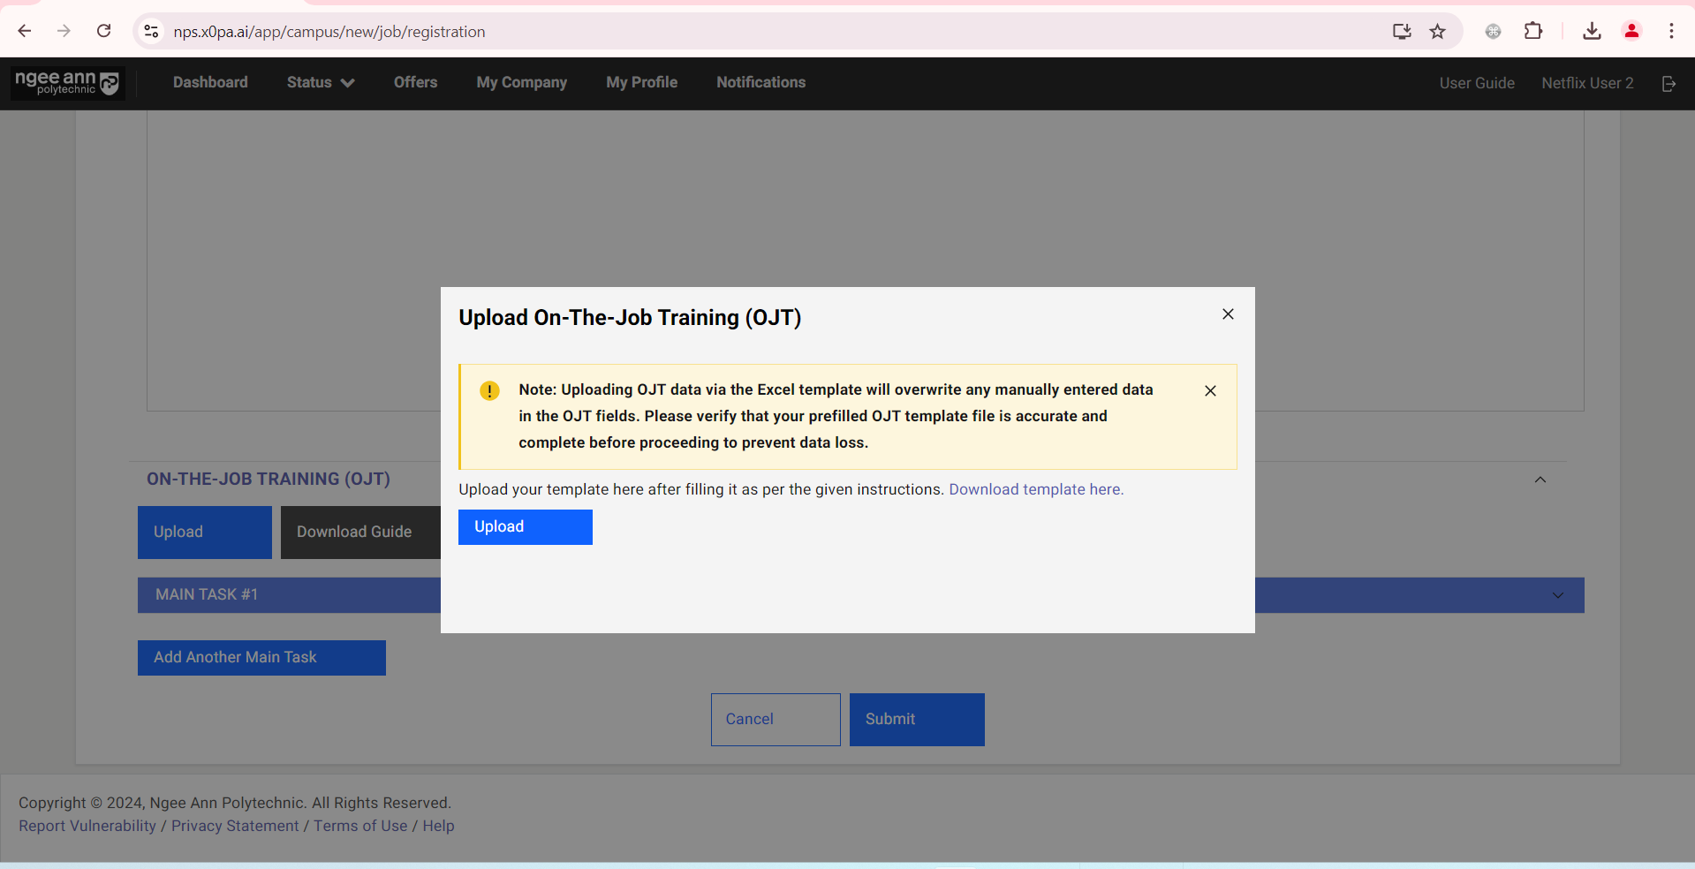
Task: Open the browser extensions puzzle icon
Action: 1533,32
